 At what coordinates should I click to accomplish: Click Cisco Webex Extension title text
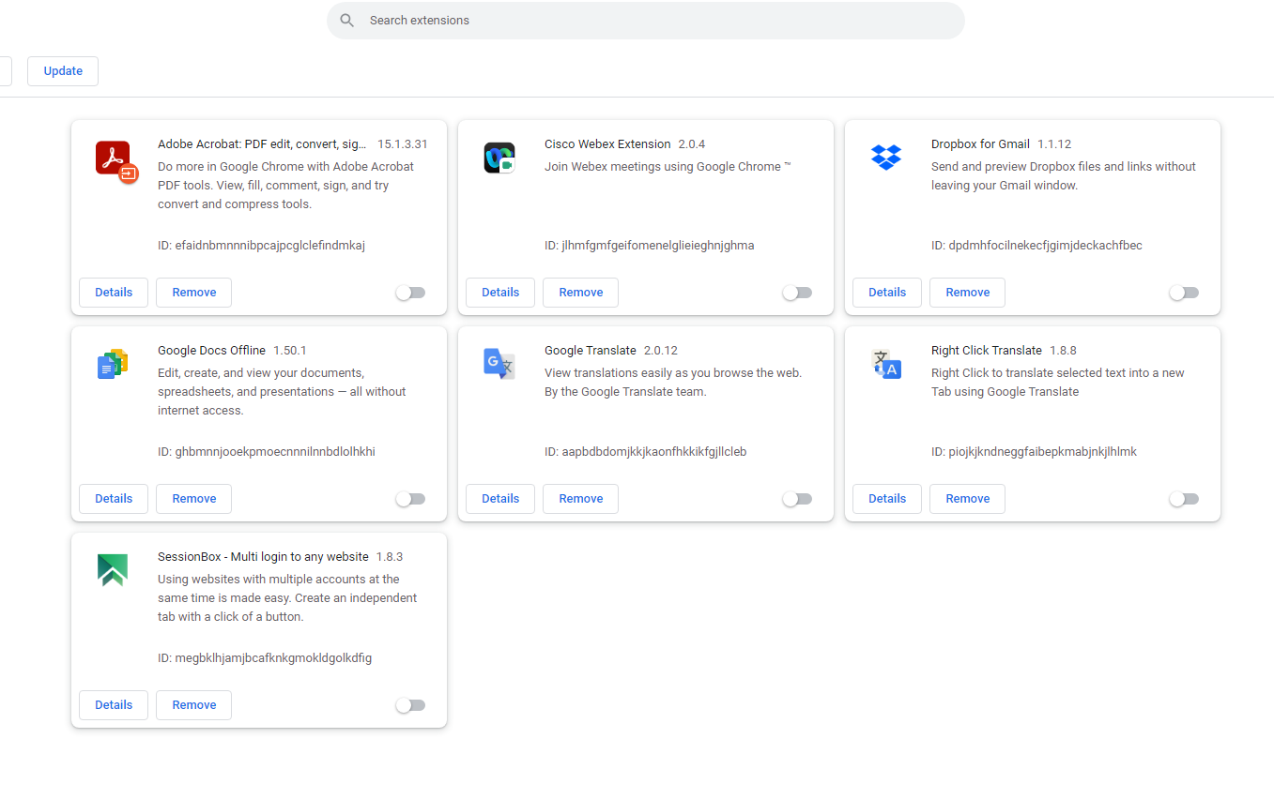607,144
